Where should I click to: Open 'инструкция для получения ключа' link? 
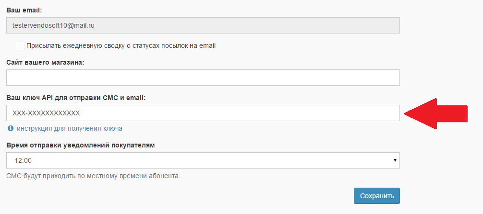70,128
